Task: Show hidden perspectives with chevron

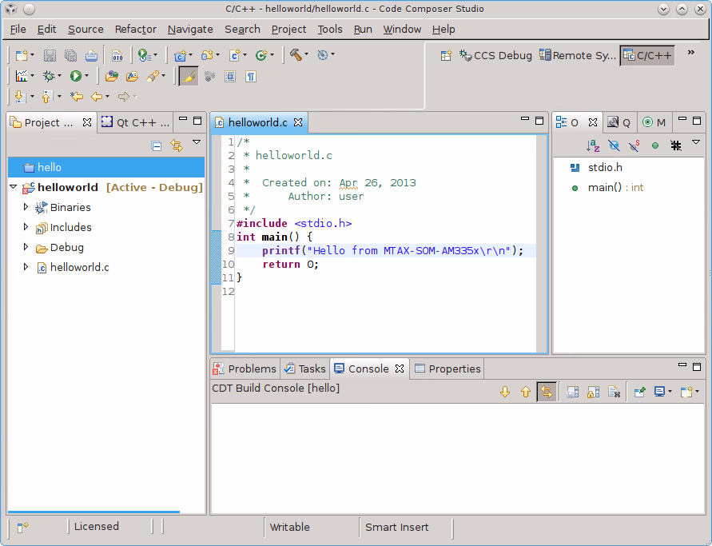Action: (690, 52)
